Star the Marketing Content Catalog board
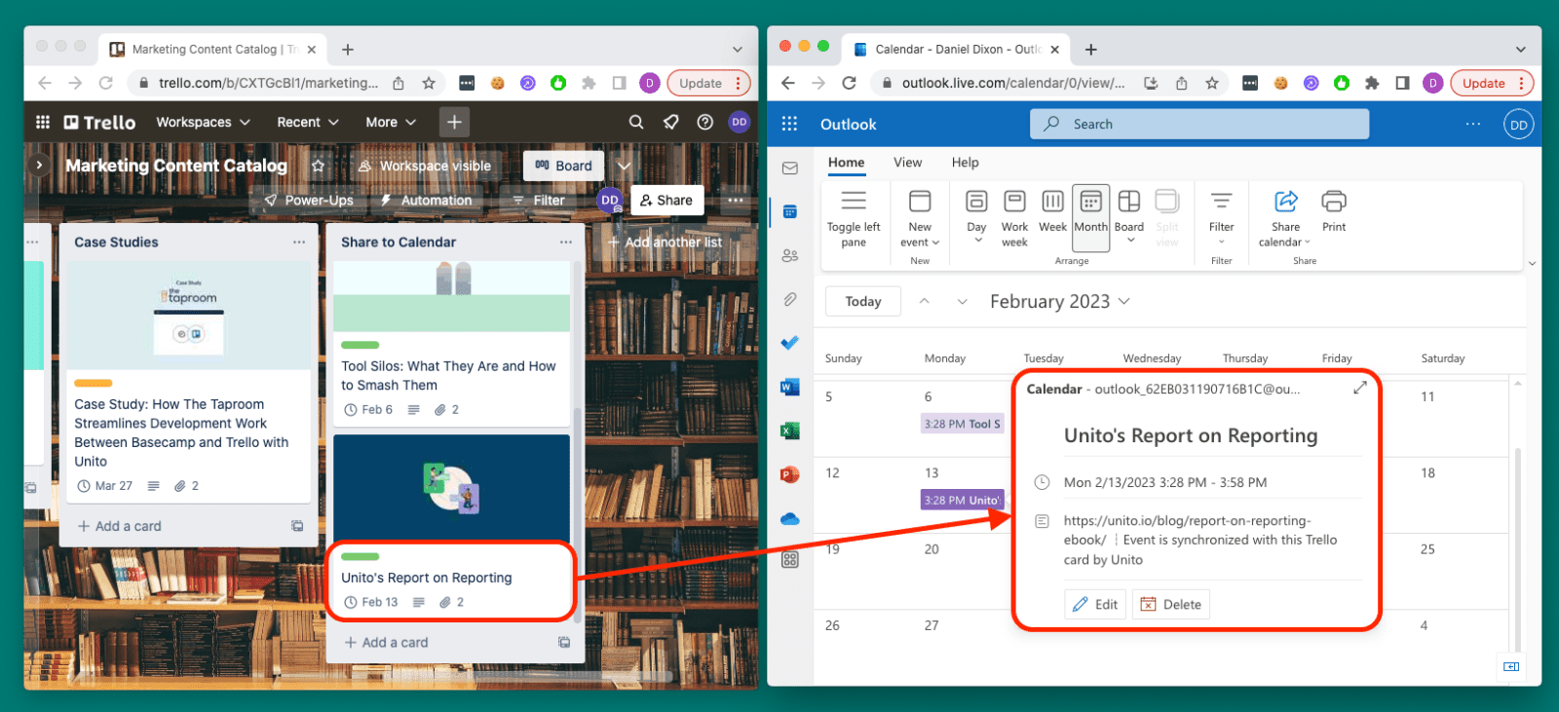This screenshot has height=712, width=1559. [318, 167]
